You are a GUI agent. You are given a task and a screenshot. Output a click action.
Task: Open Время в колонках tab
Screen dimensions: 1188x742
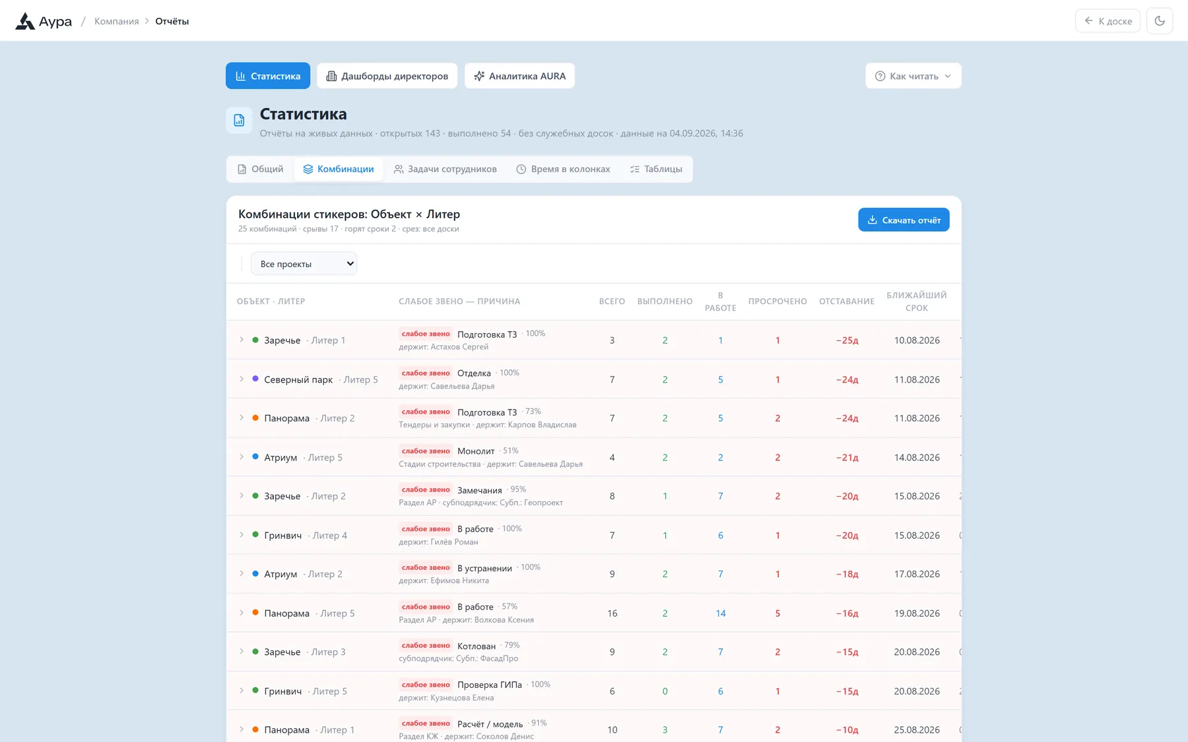coord(563,169)
